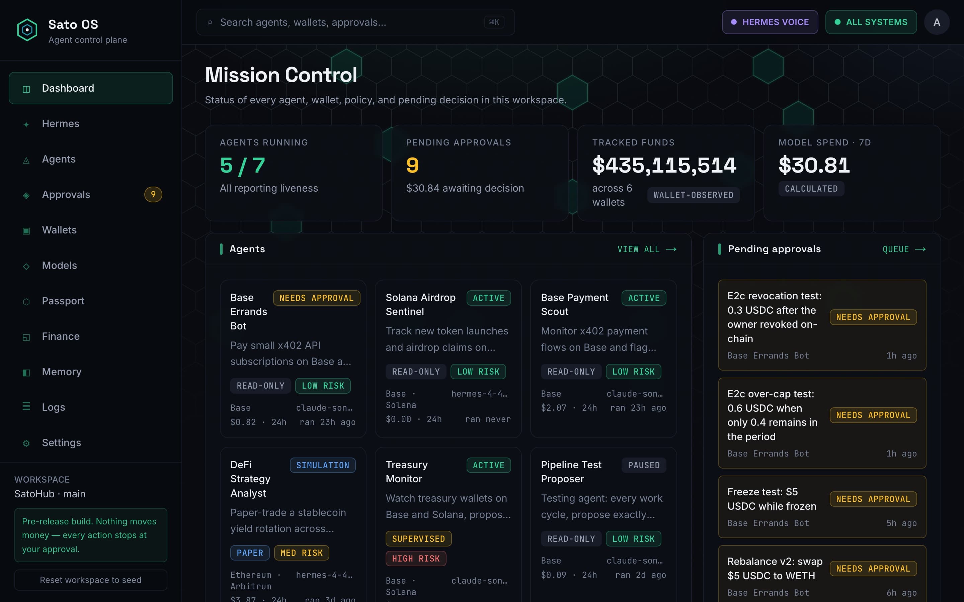The image size is (964, 602).
Task: Open the E2c revocation test approval
Action: tap(822, 325)
